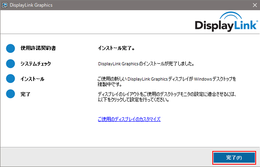Screen dimensions: 260x167
Task: Click blue circle beside 完了 step
Action: (x=10, y=94)
